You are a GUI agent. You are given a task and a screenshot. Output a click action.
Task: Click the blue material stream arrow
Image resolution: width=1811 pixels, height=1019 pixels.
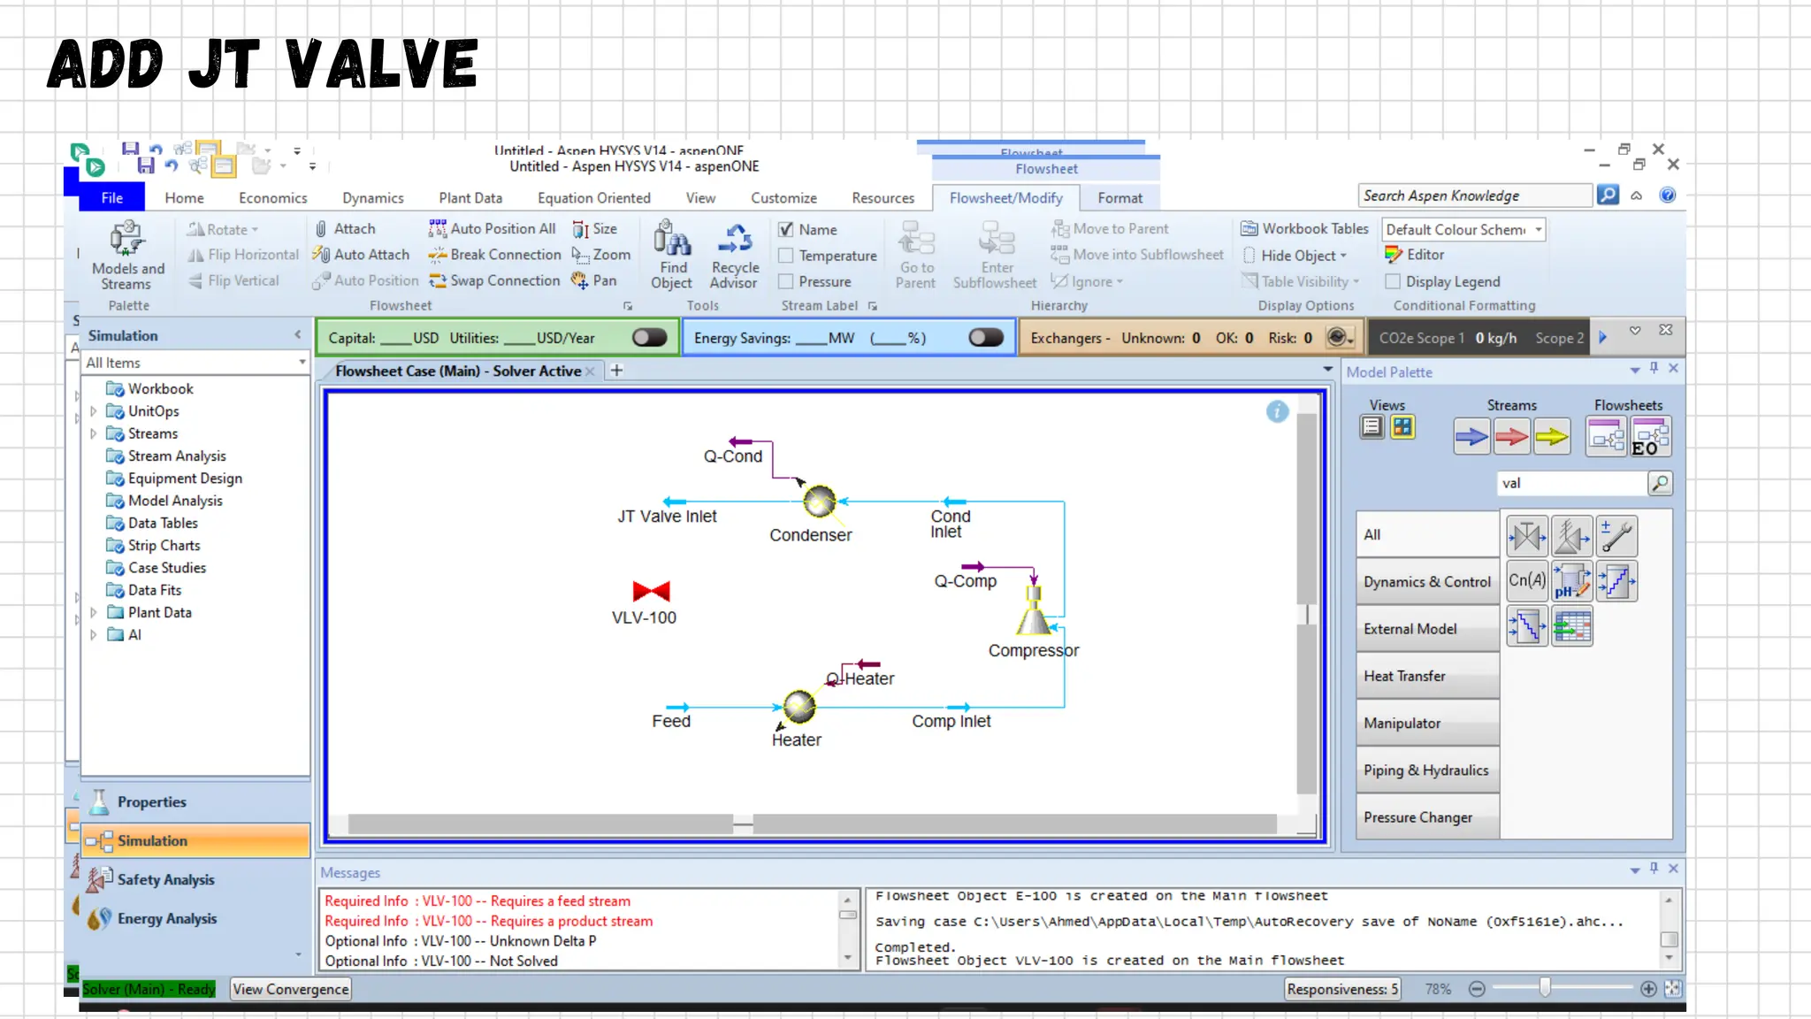pyautogui.click(x=1471, y=436)
